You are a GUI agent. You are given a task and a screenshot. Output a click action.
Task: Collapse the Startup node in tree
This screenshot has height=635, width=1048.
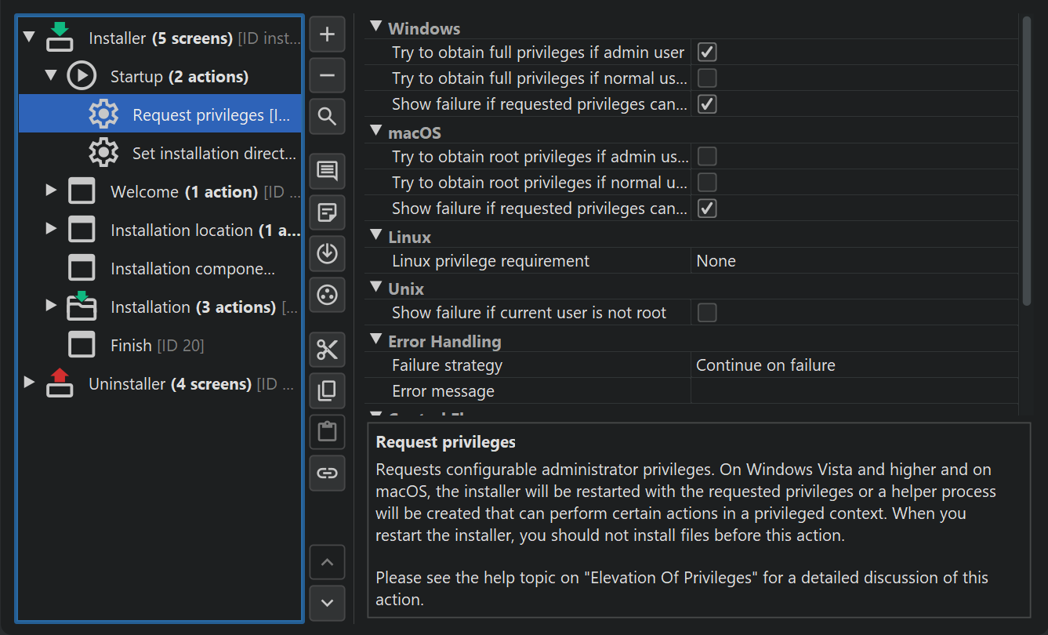pos(51,76)
